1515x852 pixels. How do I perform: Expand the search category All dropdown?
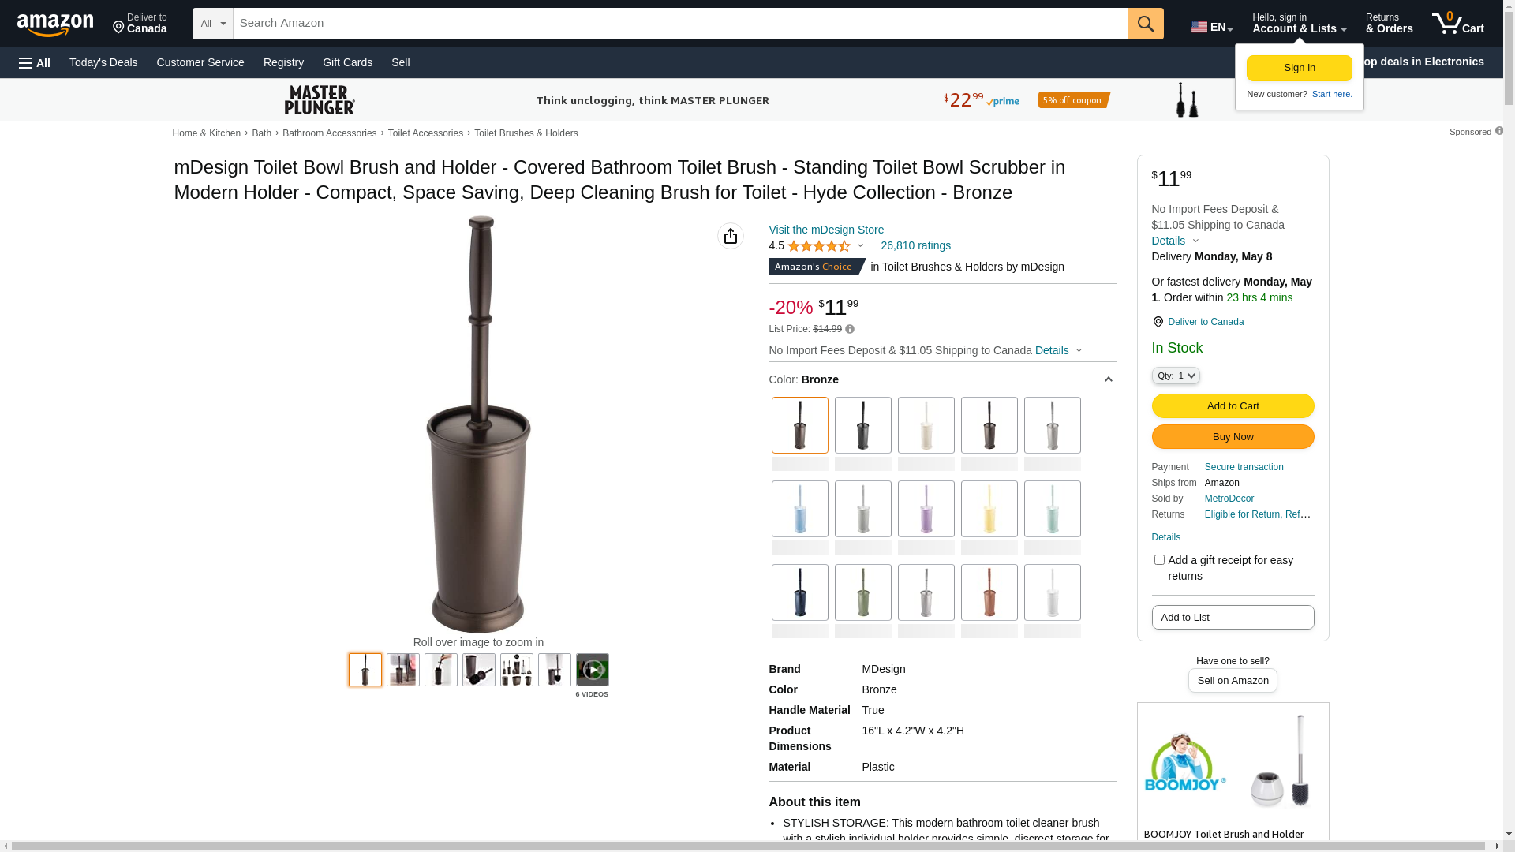[x=213, y=24]
